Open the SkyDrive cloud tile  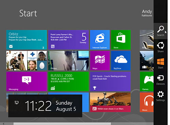121,61
